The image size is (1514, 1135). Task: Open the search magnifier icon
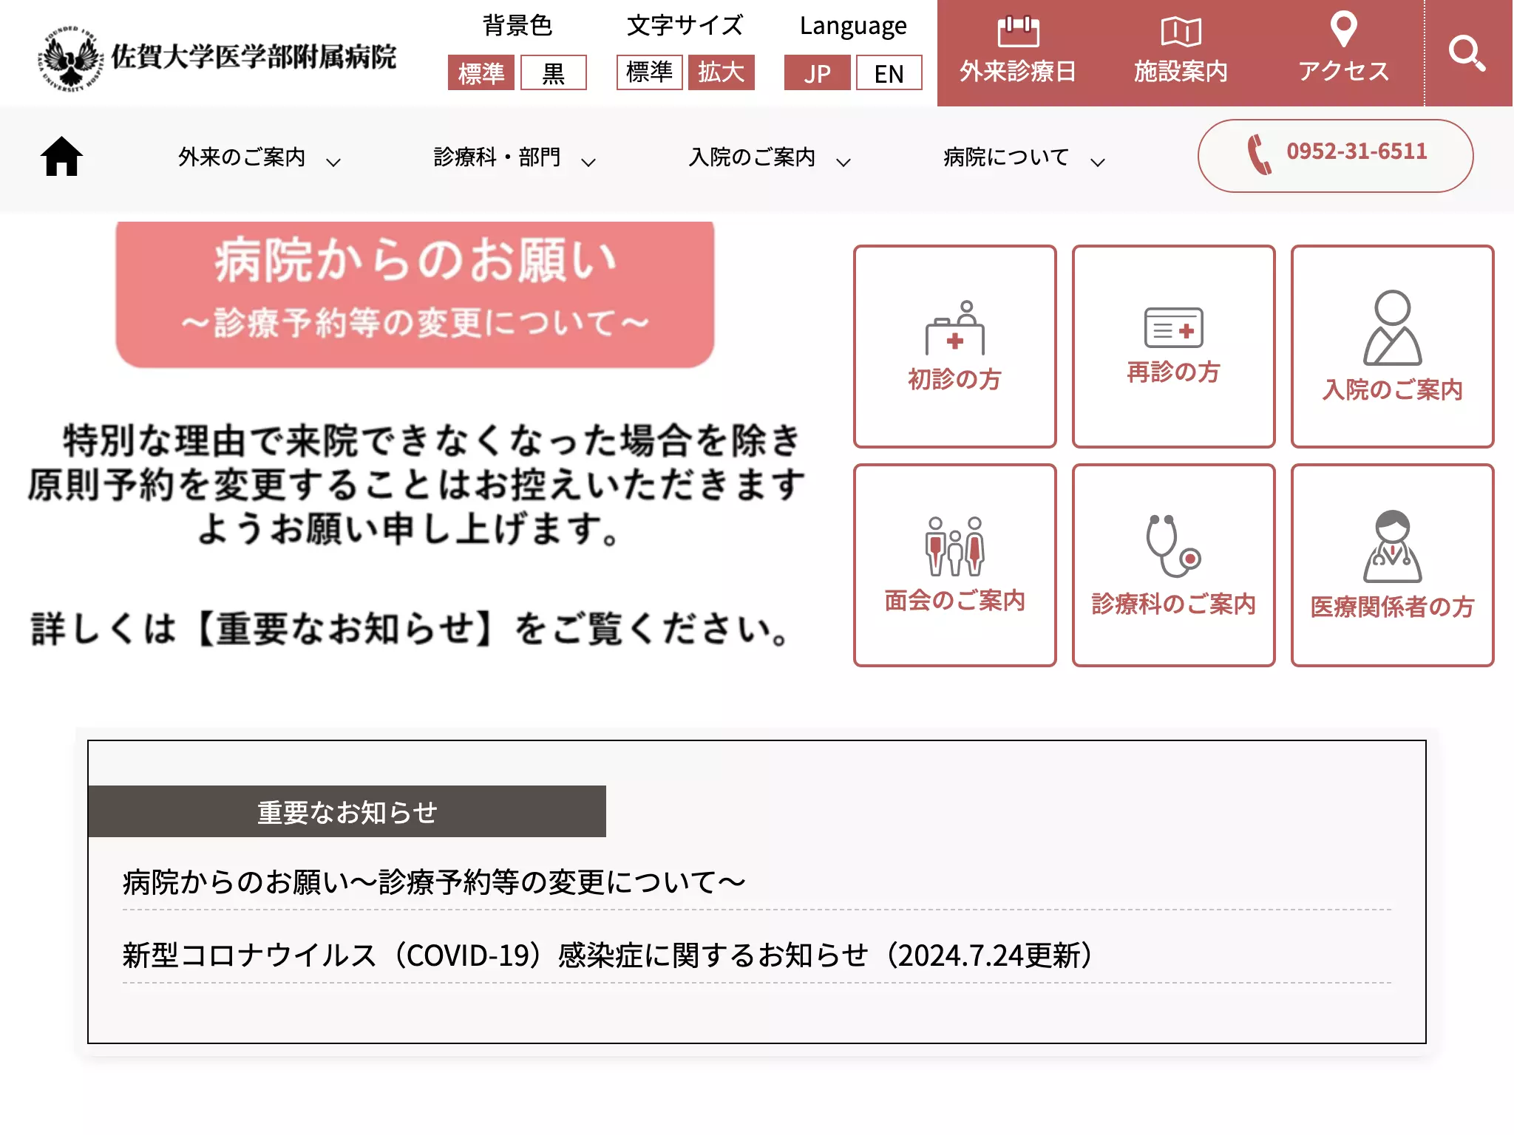pos(1467,53)
